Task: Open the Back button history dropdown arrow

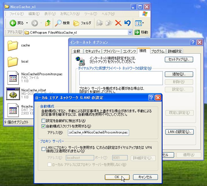Action: (27, 23)
